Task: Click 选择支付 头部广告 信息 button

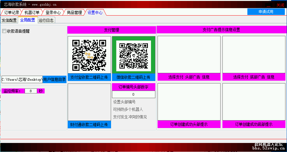Action: click(189, 77)
